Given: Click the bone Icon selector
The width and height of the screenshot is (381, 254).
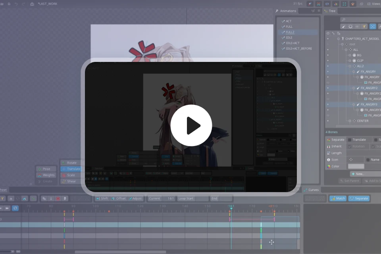Looking at the screenshot, I should point(351,160).
